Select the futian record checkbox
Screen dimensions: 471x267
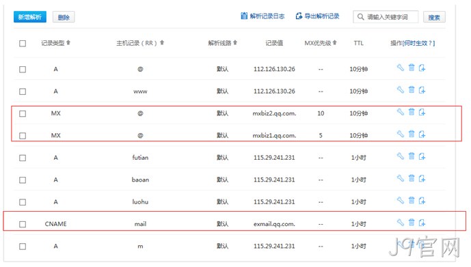coord(23,158)
